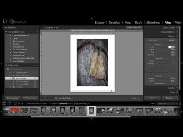Click the plus icon in Template Browser header

point(37,32)
